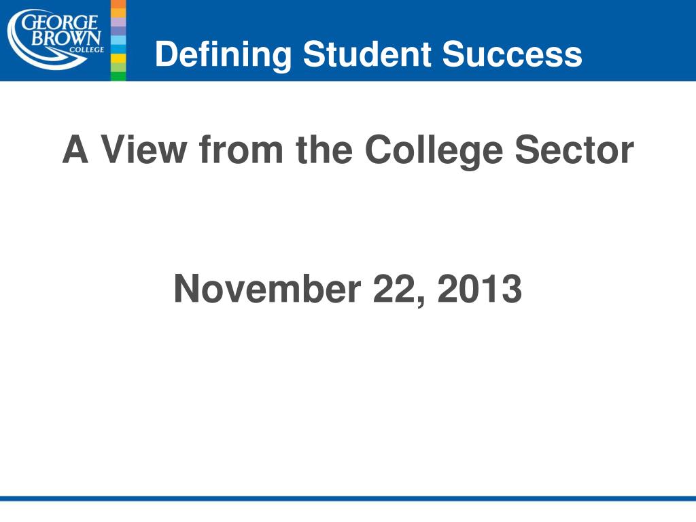Select the orange square in color strip
Viewport: 696px width, 522px height.
tap(118, 4)
